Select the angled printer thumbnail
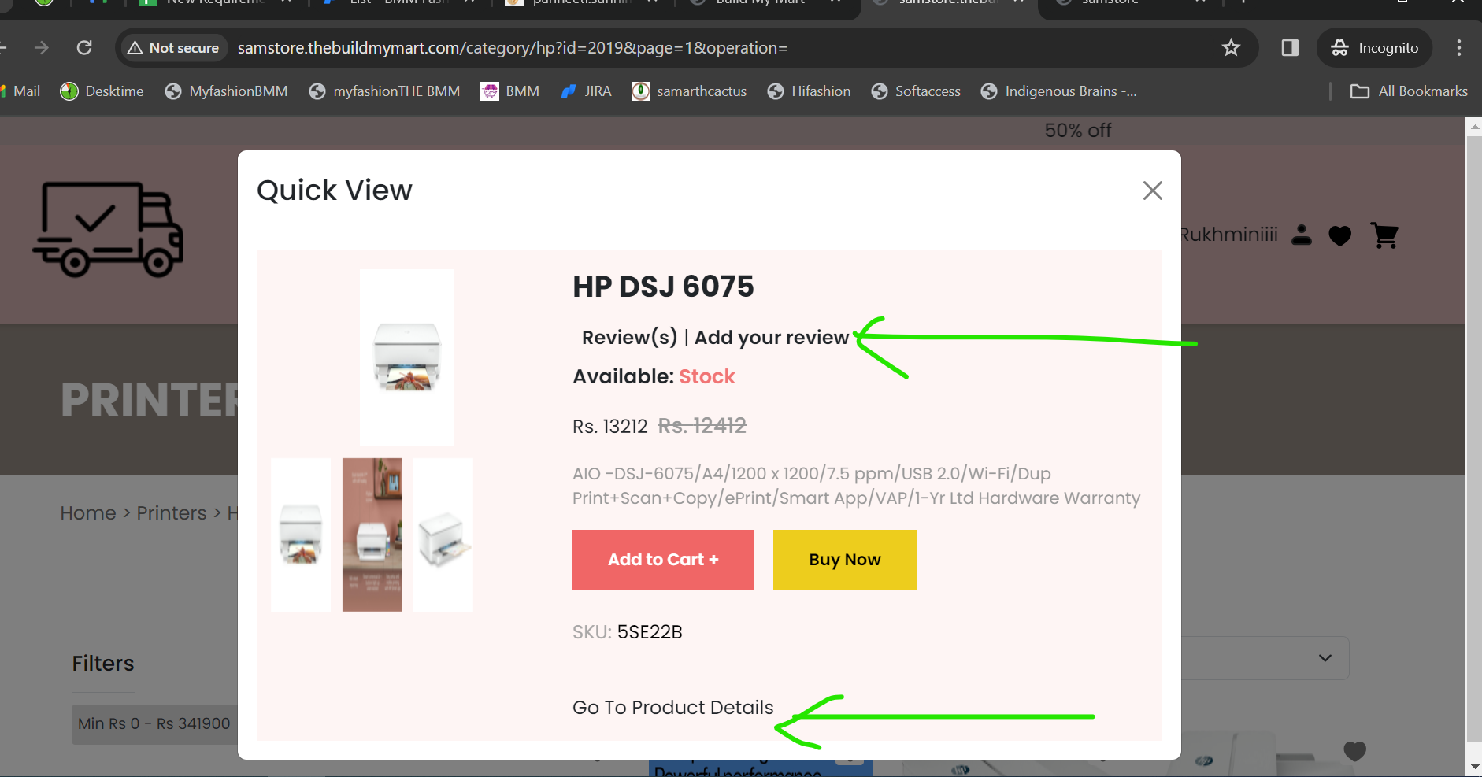Screen dimensions: 1482x777 coord(443,535)
